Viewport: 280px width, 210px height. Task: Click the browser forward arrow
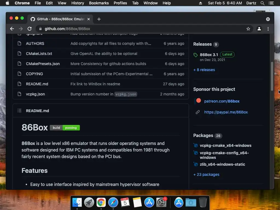(x=21, y=29)
